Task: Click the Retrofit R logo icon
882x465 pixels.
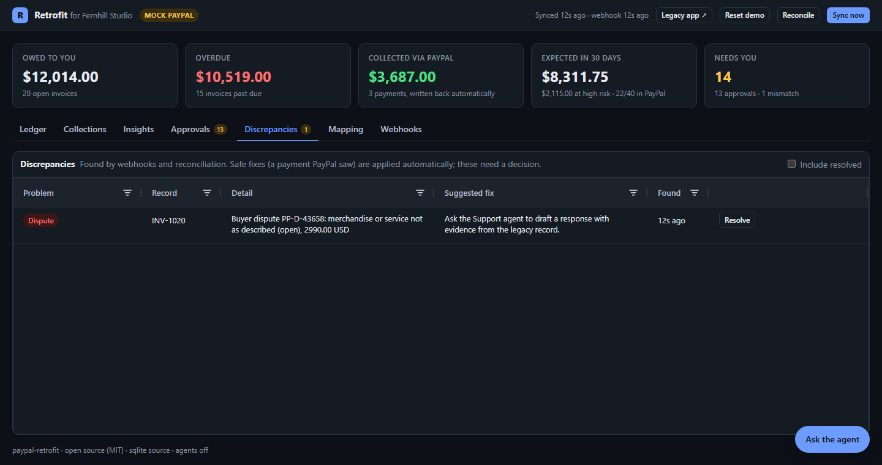Action: click(20, 15)
